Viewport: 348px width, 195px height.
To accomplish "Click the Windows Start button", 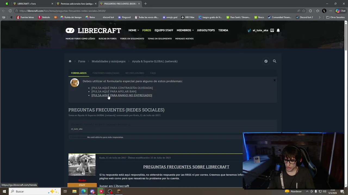I will 4,191.
